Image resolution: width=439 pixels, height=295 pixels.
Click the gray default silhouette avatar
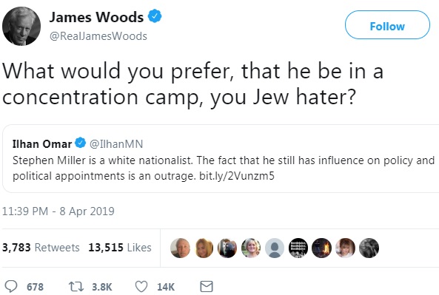tap(275, 248)
